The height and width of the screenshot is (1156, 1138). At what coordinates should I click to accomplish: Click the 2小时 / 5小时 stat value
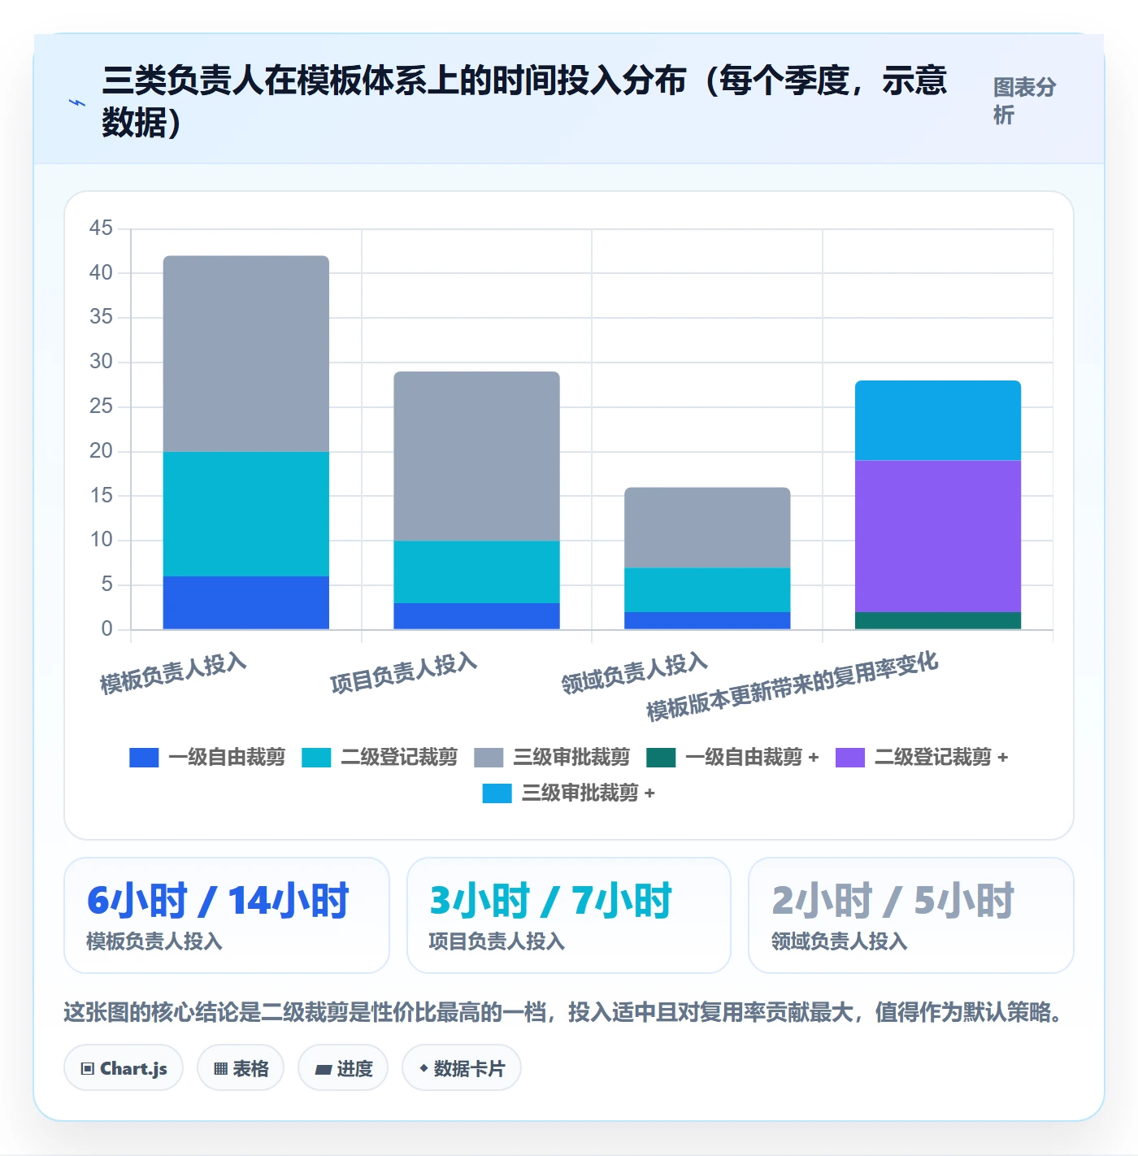[893, 901]
